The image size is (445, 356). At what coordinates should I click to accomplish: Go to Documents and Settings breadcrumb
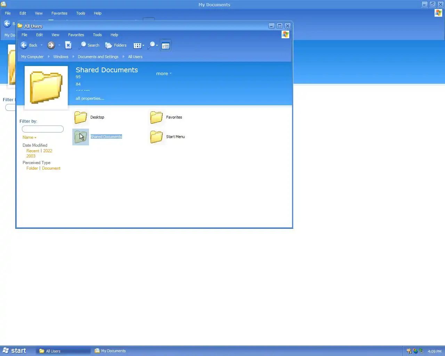point(98,57)
